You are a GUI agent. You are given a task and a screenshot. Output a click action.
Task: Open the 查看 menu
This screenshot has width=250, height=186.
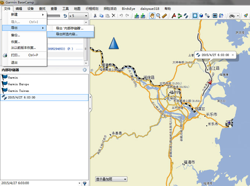pyautogui.click(x=54, y=8)
